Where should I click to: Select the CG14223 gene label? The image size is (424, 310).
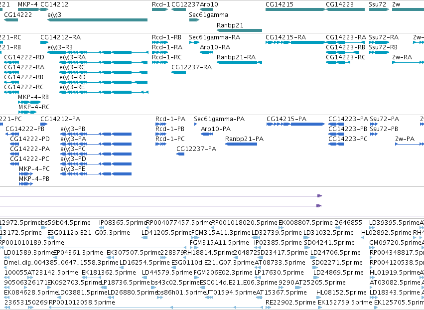[340, 4]
